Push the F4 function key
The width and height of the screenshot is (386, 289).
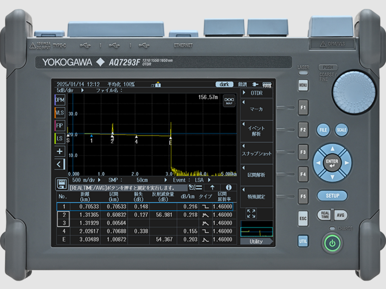[x=303, y=174]
